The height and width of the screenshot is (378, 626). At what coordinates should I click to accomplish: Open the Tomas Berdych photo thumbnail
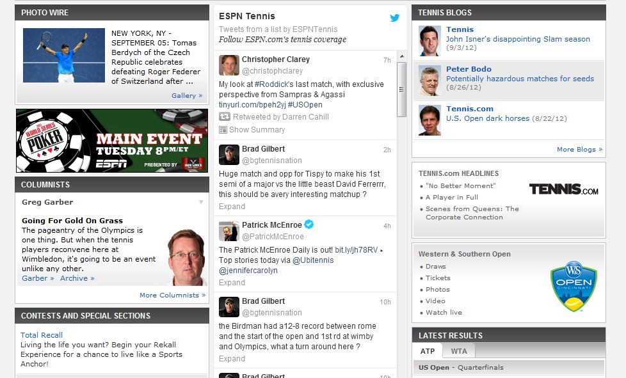tap(64, 56)
